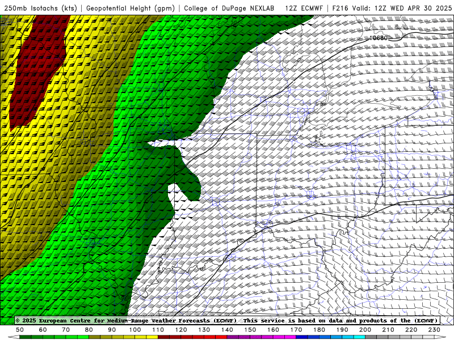Screen dimensions: 454x340
Task: Click the "200" color bar label
Action: pyautogui.click(x=365, y=330)
